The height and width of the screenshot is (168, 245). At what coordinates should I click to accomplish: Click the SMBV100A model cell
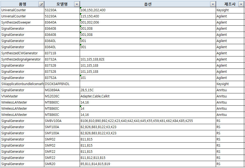(x=53, y=121)
